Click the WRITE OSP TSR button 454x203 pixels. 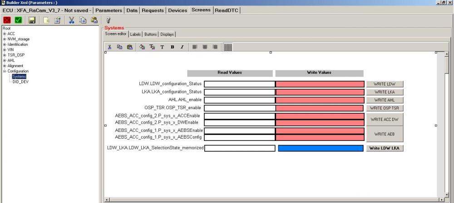coord(385,108)
